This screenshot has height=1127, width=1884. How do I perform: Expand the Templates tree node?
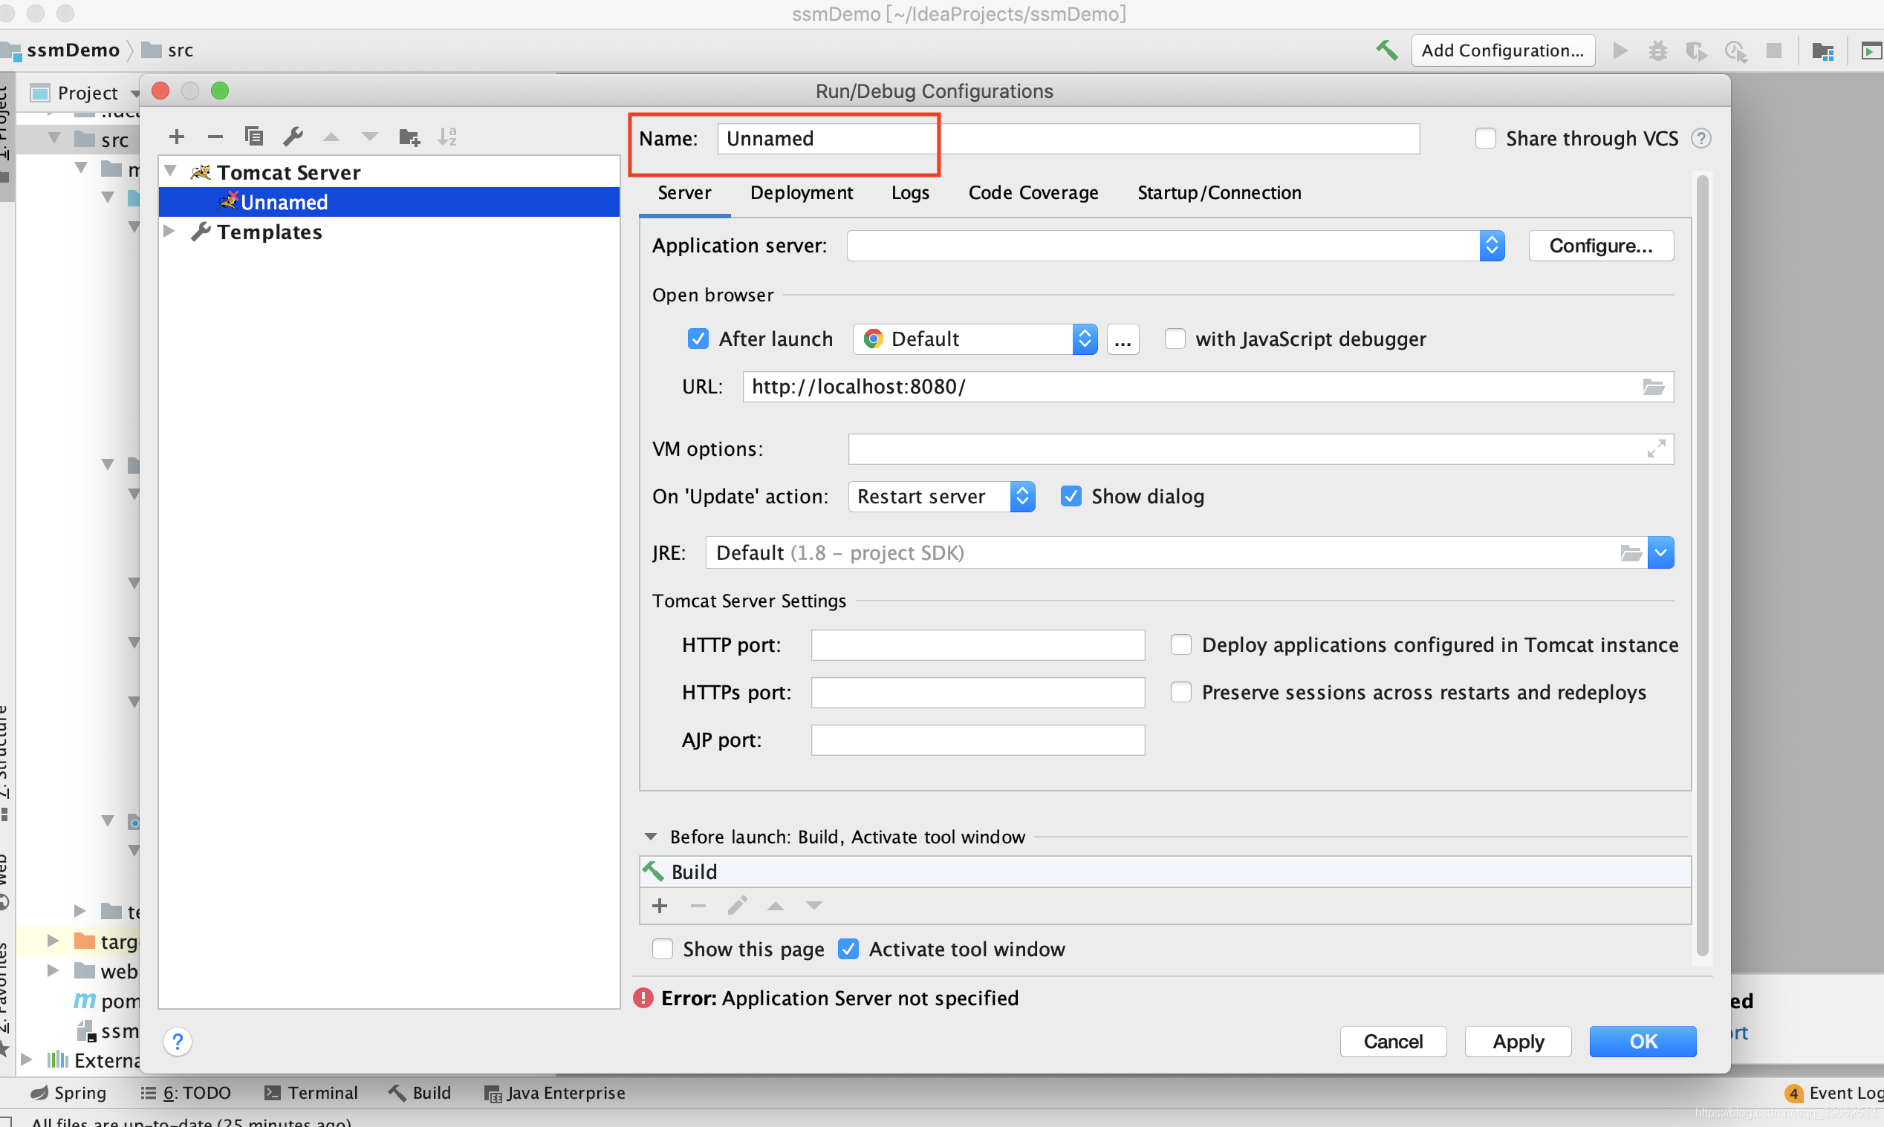[x=170, y=232]
